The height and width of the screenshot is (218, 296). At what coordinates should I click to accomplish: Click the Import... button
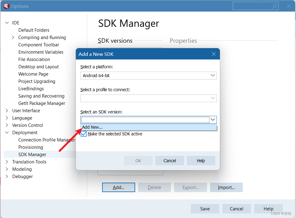coord(226,187)
